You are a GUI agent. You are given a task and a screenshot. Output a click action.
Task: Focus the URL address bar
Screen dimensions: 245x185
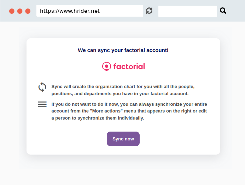tap(89, 11)
